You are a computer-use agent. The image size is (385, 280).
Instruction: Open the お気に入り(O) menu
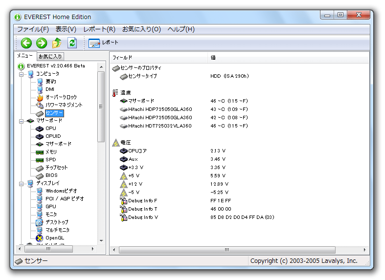(x=141, y=29)
